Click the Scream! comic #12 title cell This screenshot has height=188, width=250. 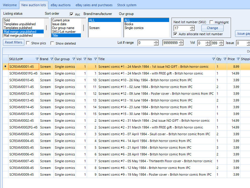(x=156, y=94)
